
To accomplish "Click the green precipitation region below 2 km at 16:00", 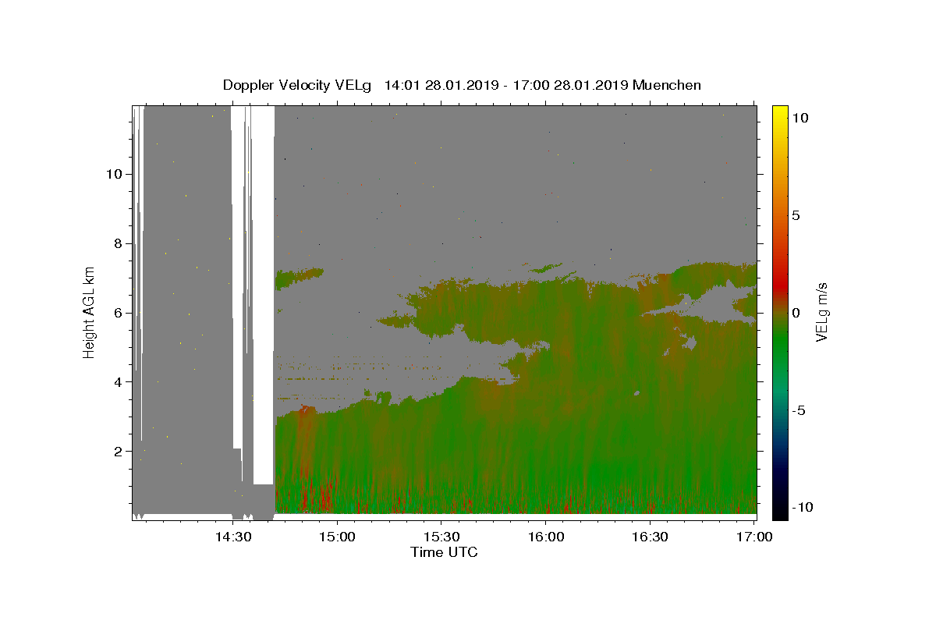I will pos(546,484).
